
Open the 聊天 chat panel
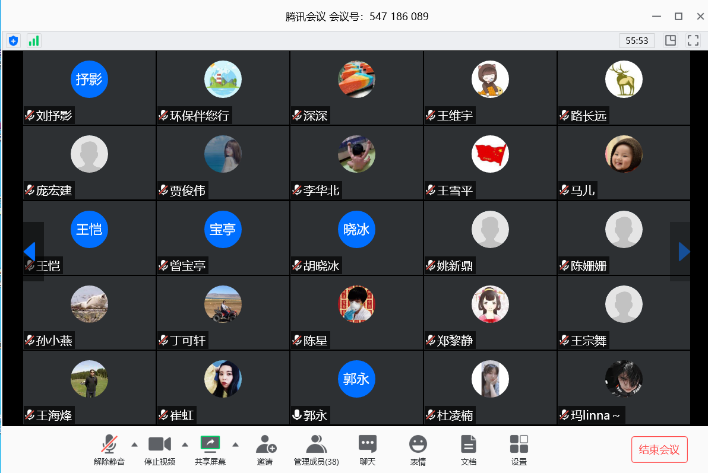click(x=367, y=449)
